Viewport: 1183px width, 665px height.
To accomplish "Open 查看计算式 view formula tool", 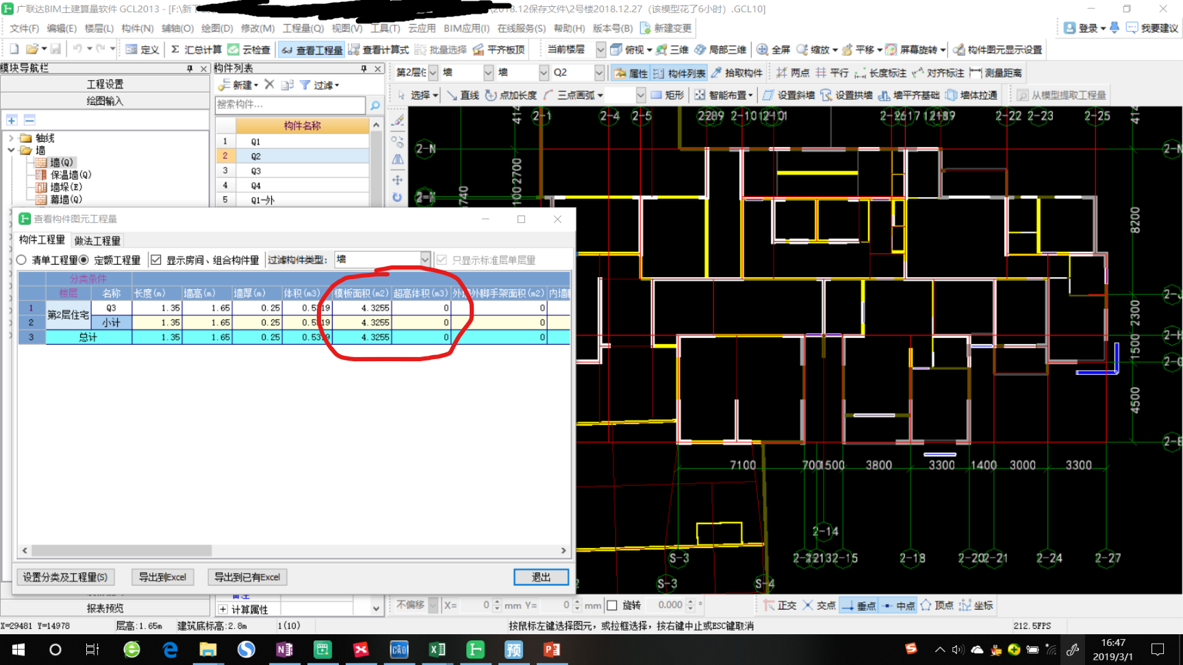I will tap(379, 49).
